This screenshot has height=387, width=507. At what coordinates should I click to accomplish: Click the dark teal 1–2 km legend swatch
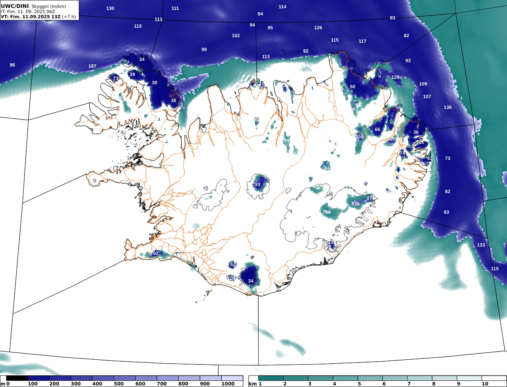[x=271, y=378]
